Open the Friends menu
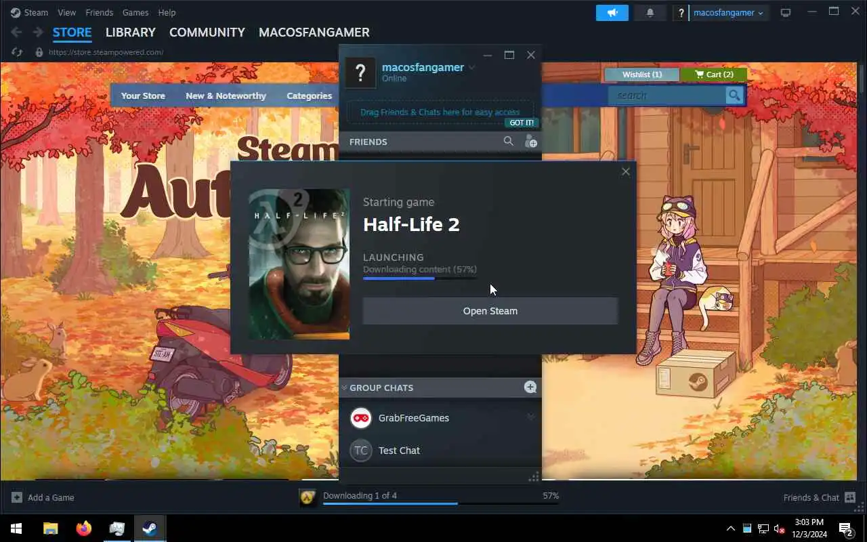The width and height of the screenshot is (867, 542). click(99, 12)
